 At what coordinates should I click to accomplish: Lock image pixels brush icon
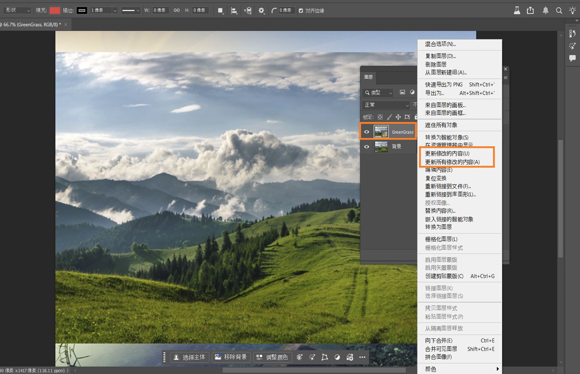(389, 117)
